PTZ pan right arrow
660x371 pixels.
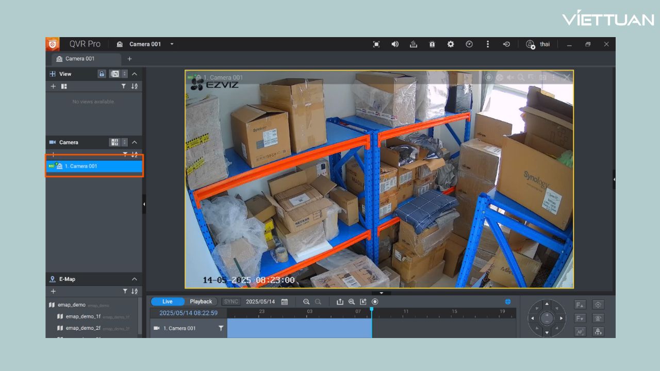click(x=562, y=318)
